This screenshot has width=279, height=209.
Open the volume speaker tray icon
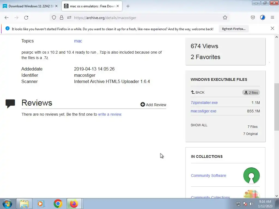coord(251,204)
